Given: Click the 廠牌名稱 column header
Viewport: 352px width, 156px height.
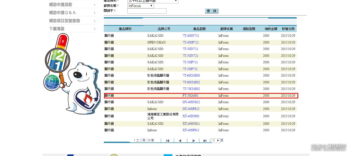Looking at the screenshot, I should pyautogui.click(x=226, y=29).
